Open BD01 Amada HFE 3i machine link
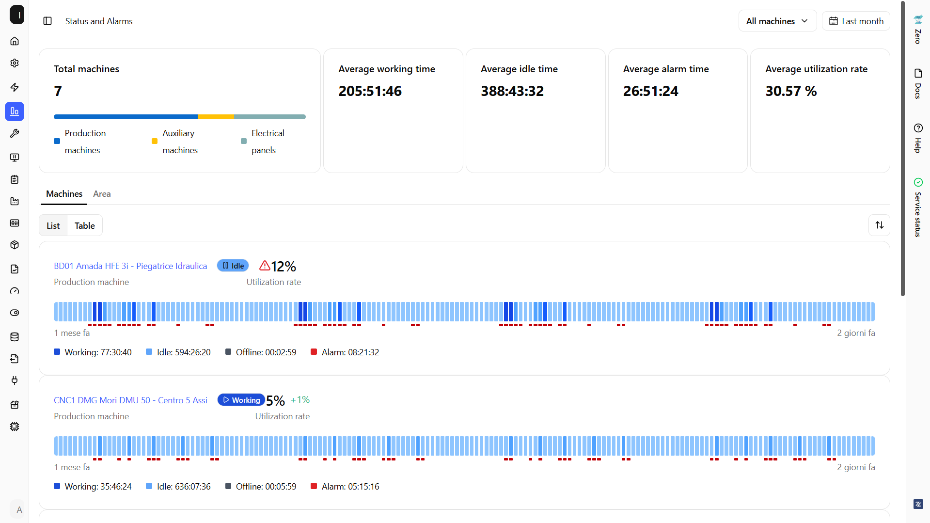Viewport: 930px width, 523px height. coord(130,266)
